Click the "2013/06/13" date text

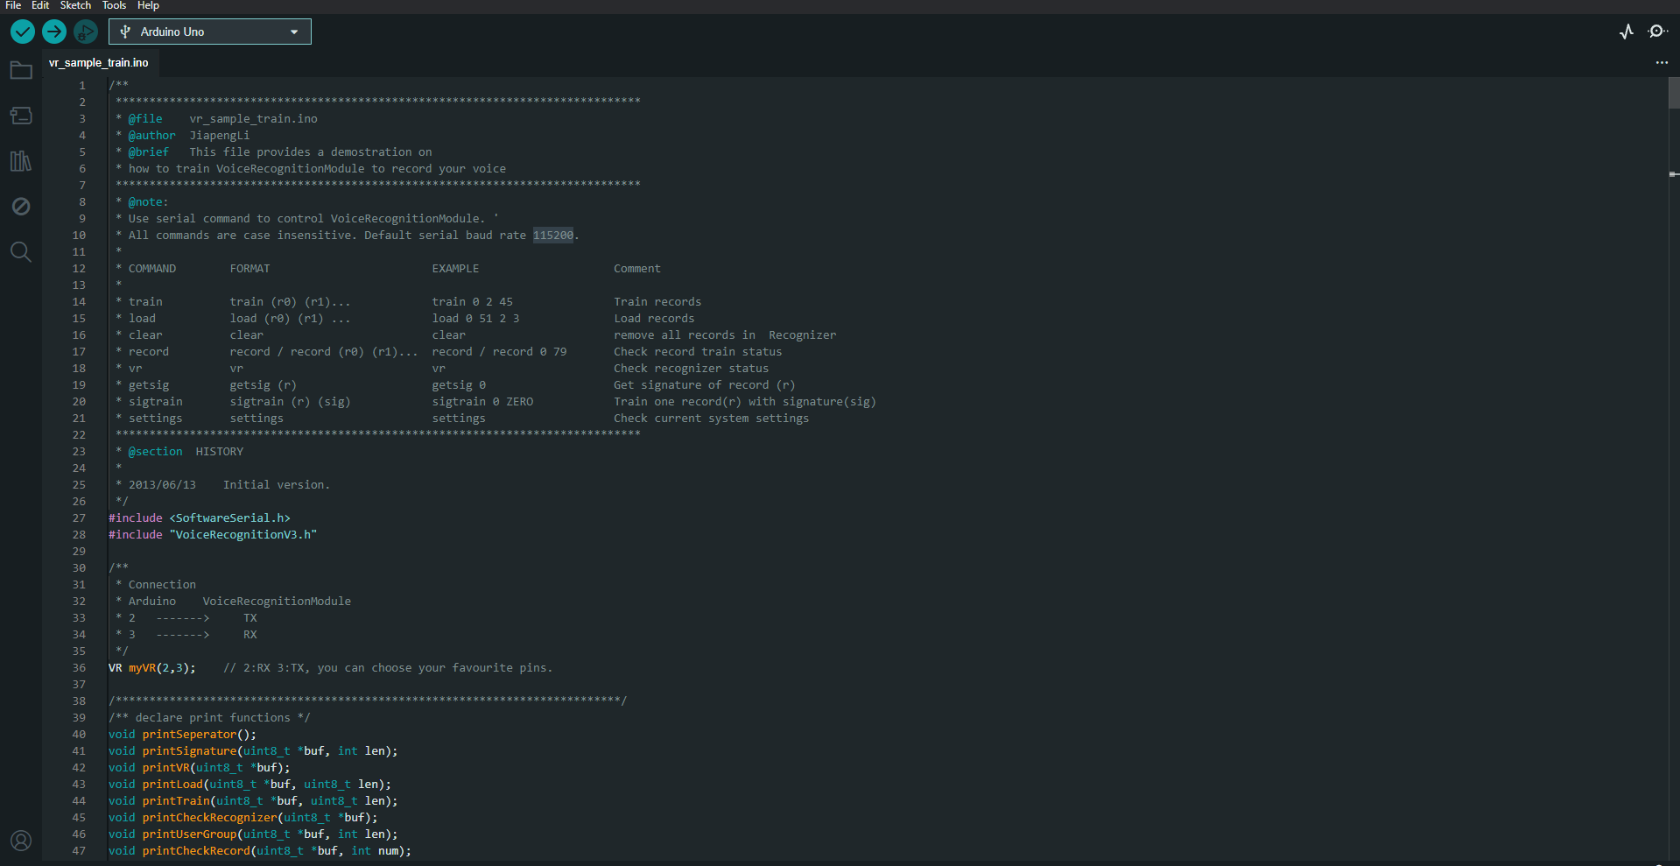click(x=162, y=485)
